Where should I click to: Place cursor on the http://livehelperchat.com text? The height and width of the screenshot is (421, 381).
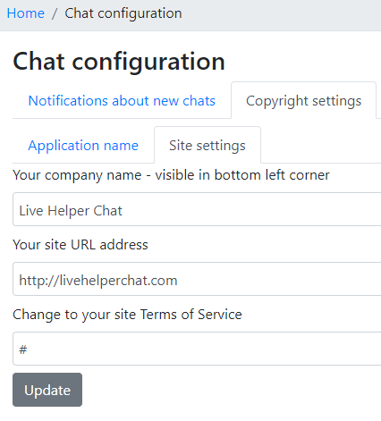tap(98, 281)
